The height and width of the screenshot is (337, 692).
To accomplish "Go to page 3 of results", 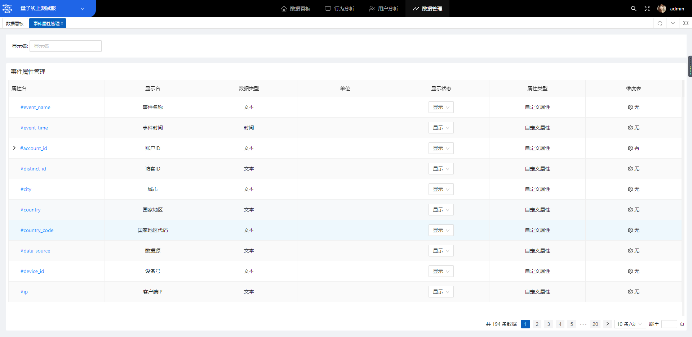I will (548, 324).
